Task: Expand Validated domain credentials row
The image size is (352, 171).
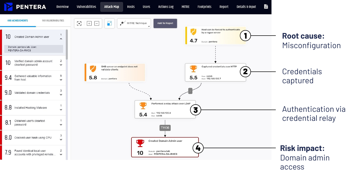Action: tap(61, 95)
